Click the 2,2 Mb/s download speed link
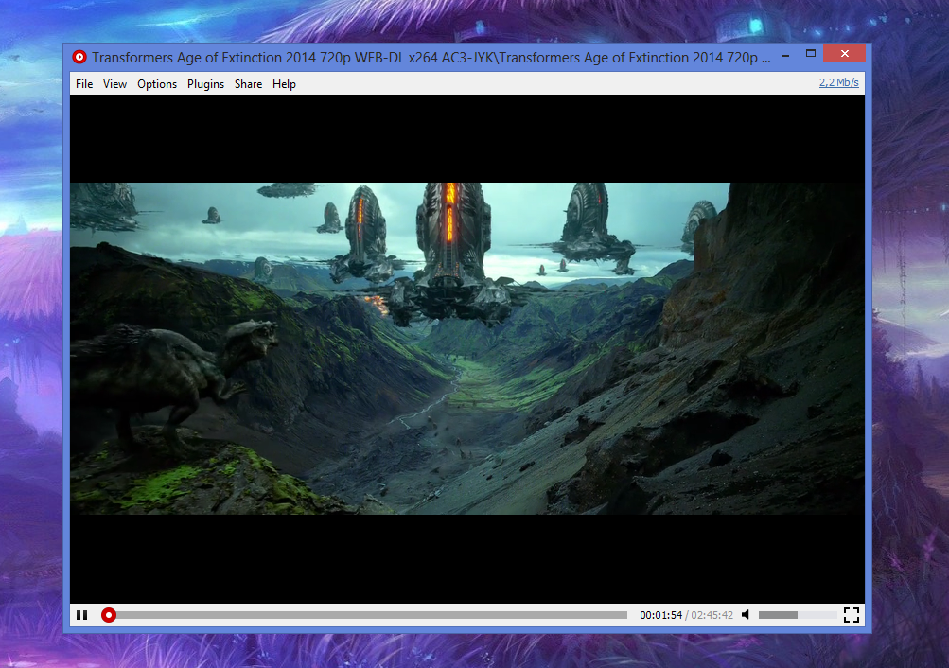949x668 pixels. point(839,82)
